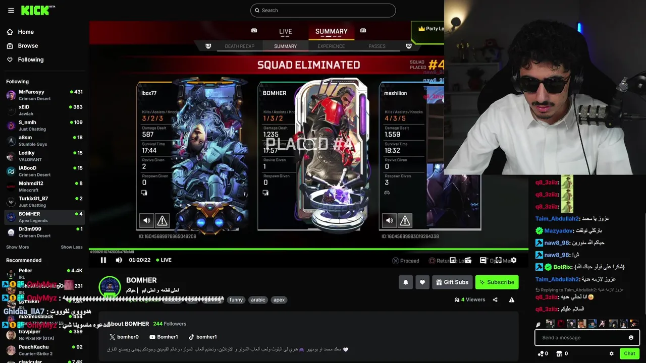Viewport: 646px width, 363px height.
Task: Click the green Chat send button
Action: pyautogui.click(x=629, y=353)
